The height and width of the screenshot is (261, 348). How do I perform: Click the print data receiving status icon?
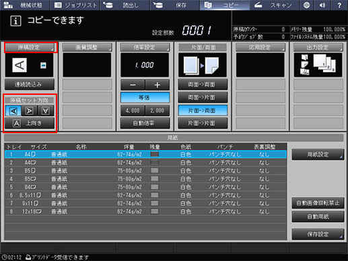point(28,257)
